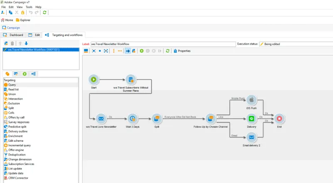The width and height of the screenshot is (333, 183).
Task: Select the Split activity in the palette
Action: (x=41, y=108)
